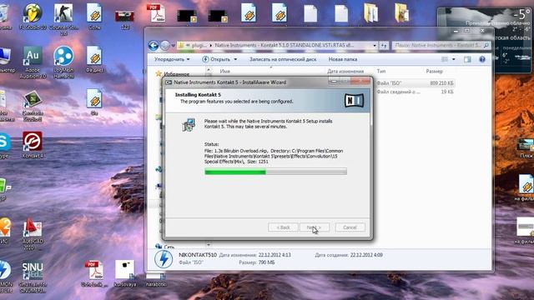This screenshot has width=534, height=300.
Task: Open the Kontakt 4 desktop icon
Action: [x=33, y=144]
